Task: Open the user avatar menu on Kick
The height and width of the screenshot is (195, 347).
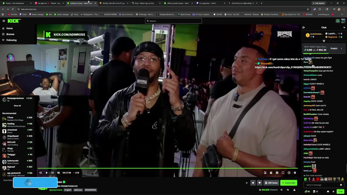Action: (x=343, y=21)
